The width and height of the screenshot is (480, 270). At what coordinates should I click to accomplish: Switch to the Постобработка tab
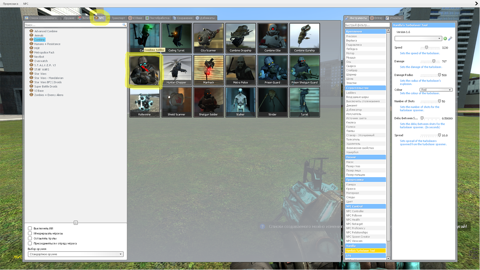point(157,18)
